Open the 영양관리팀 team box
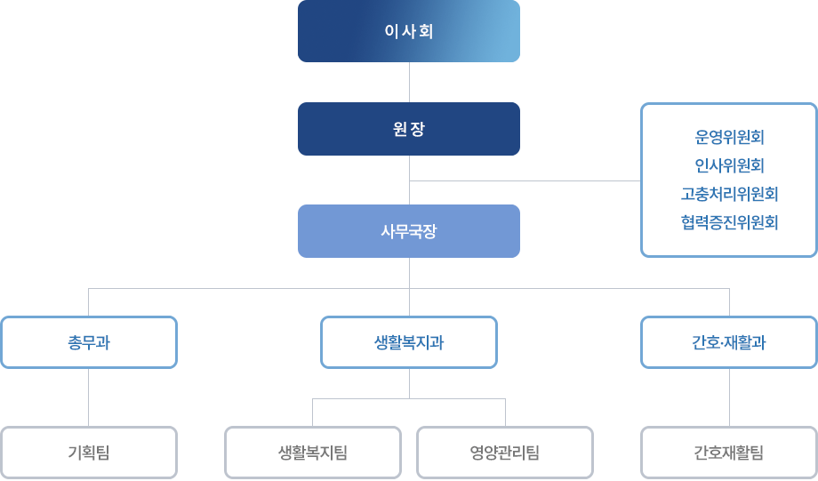This screenshot has height=481, width=818. [x=505, y=453]
